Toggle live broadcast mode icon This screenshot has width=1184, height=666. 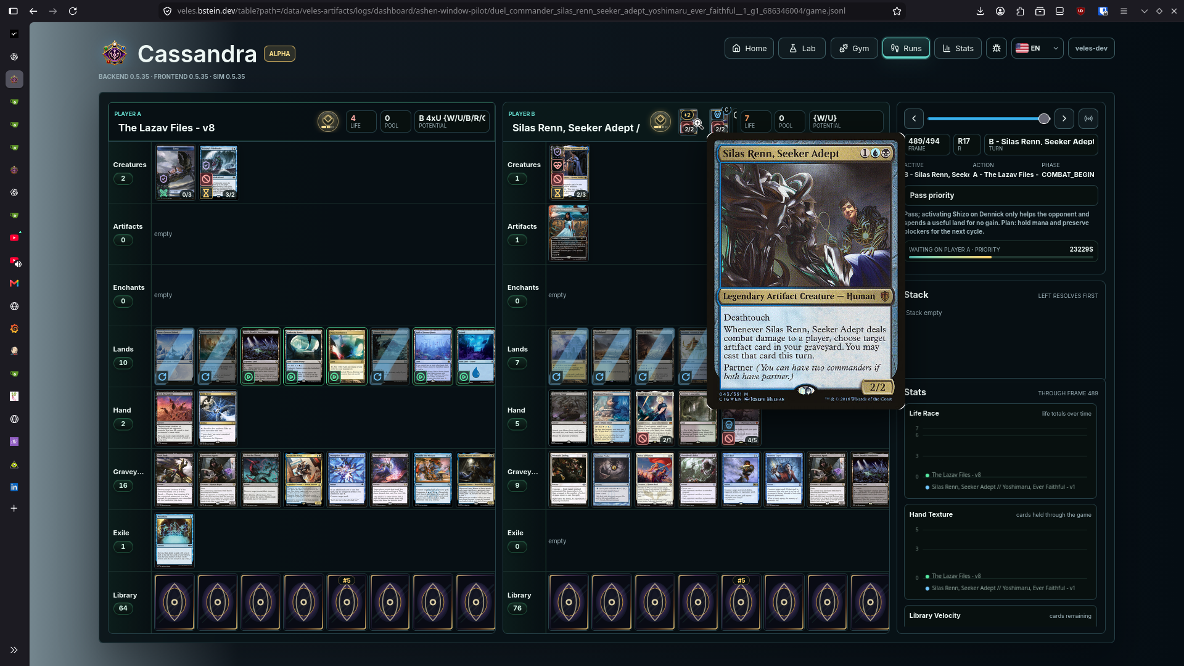1088,118
